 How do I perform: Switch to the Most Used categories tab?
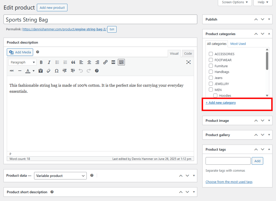(238, 43)
